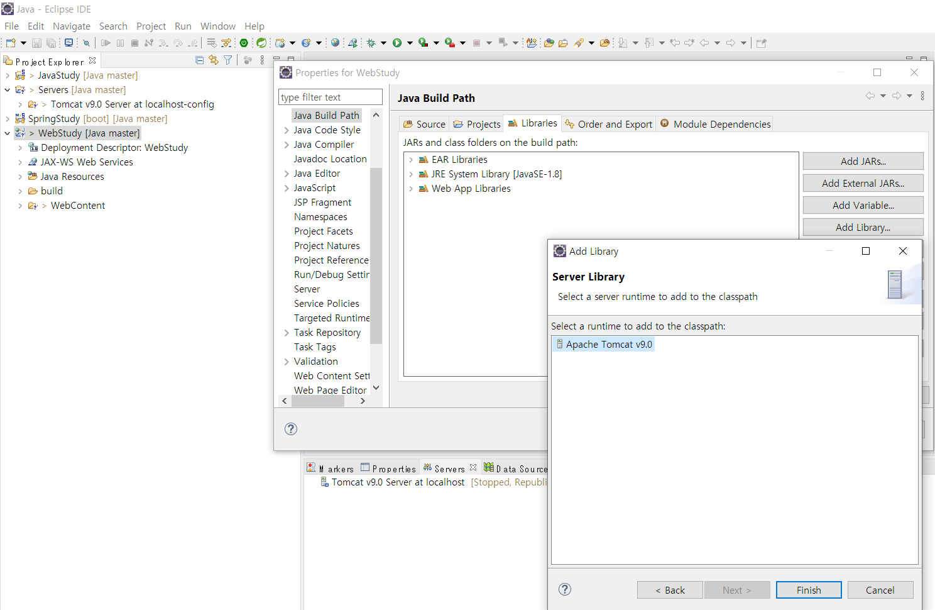The height and width of the screenshot is (610, 935).
Task: Select Apache Tomcat v9.0 runtime in the list
Action: (x=604, y=344)
